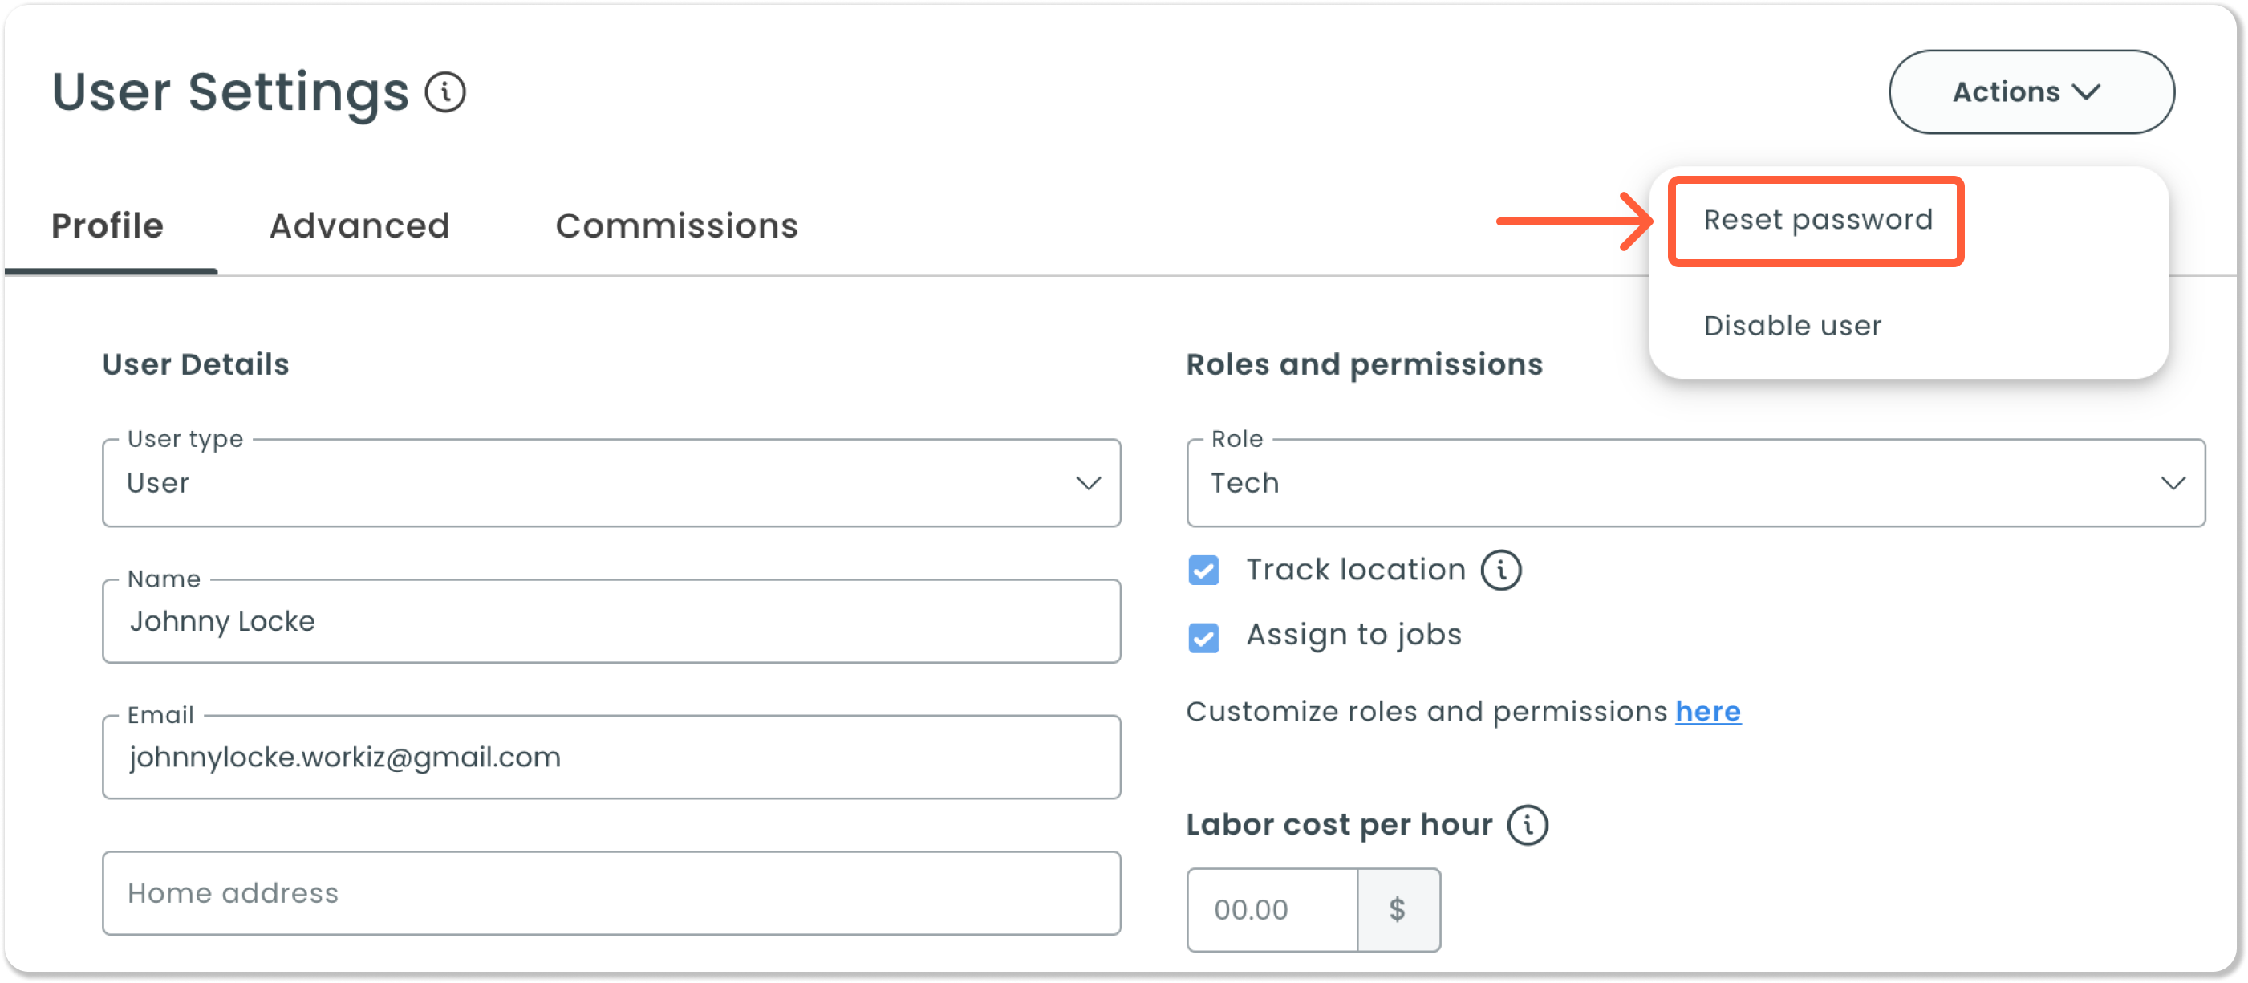The image size is (2248, 983).
Task: Follow the 'here' roles and permissions link
Action: (x=1708, y=713)
